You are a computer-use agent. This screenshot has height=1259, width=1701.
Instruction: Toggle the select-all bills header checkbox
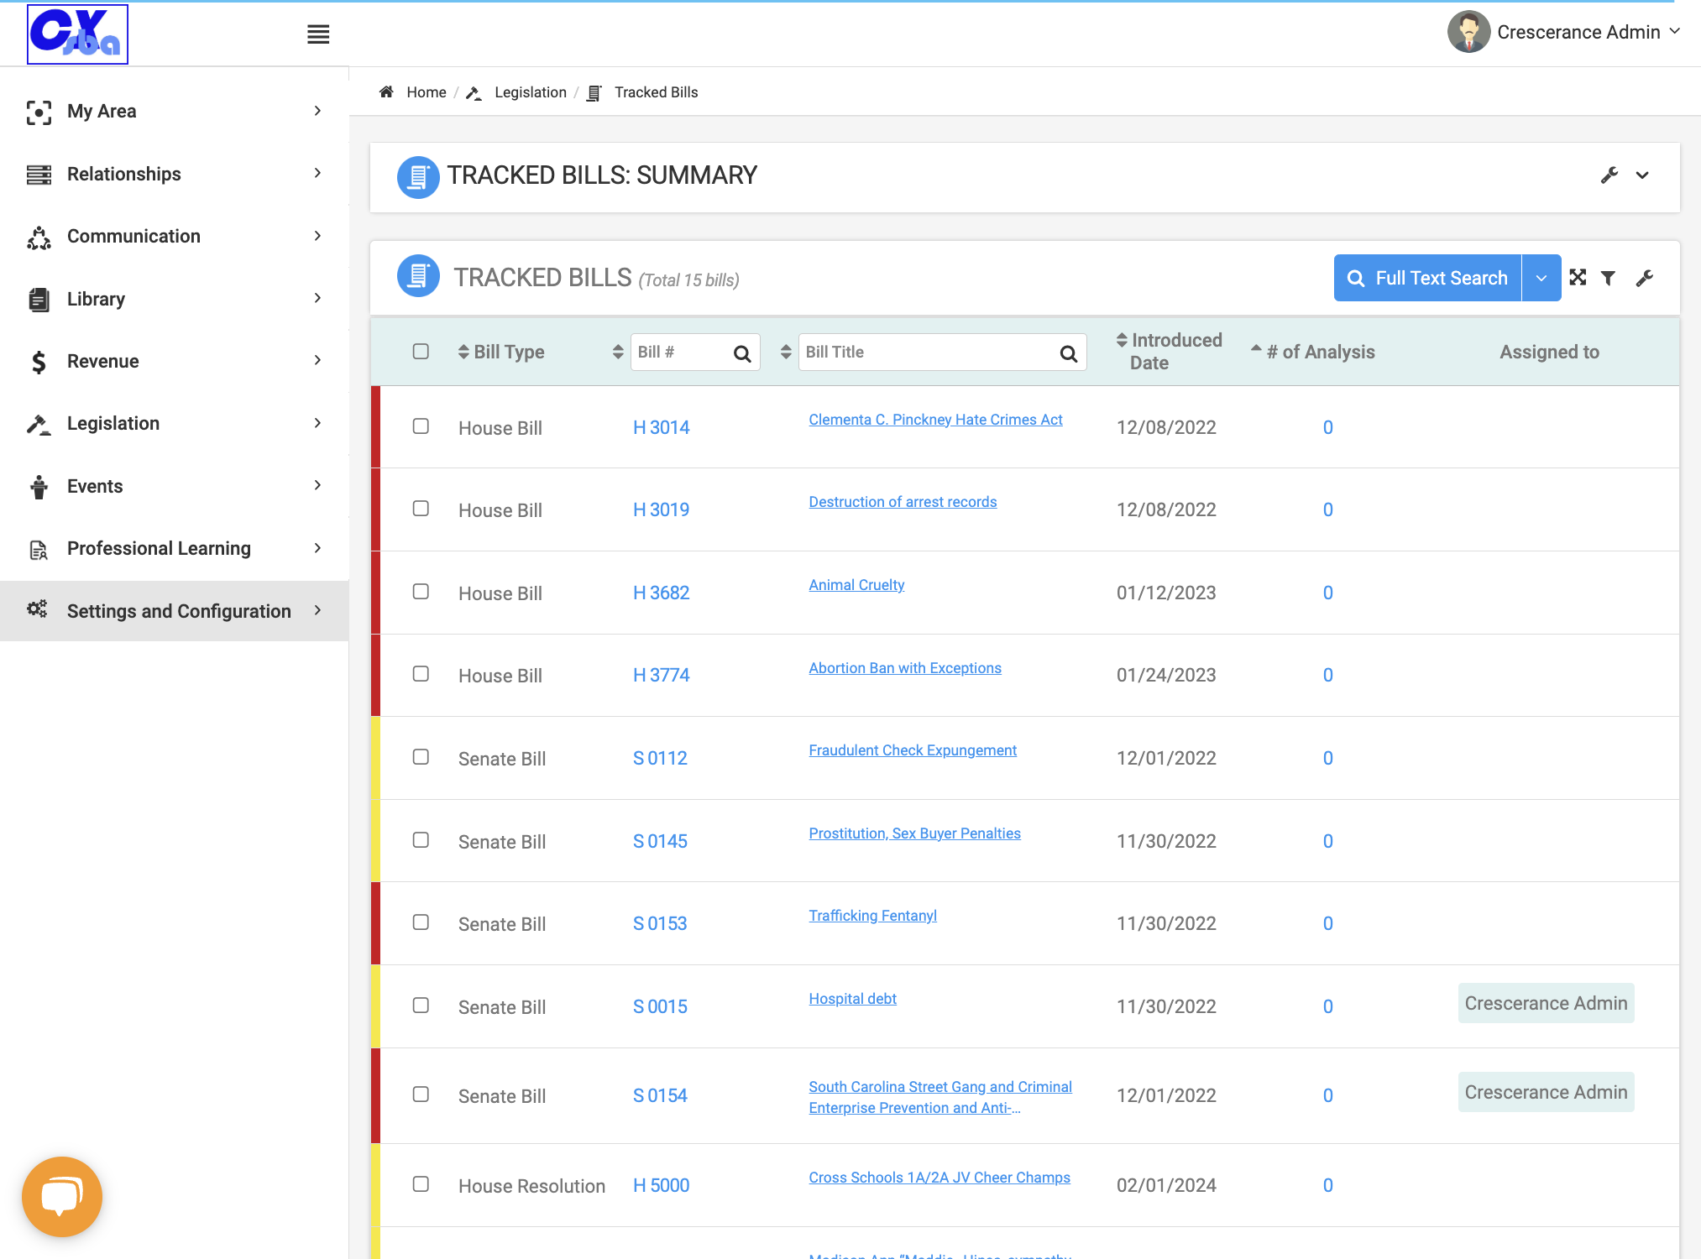tap(421, 351)
